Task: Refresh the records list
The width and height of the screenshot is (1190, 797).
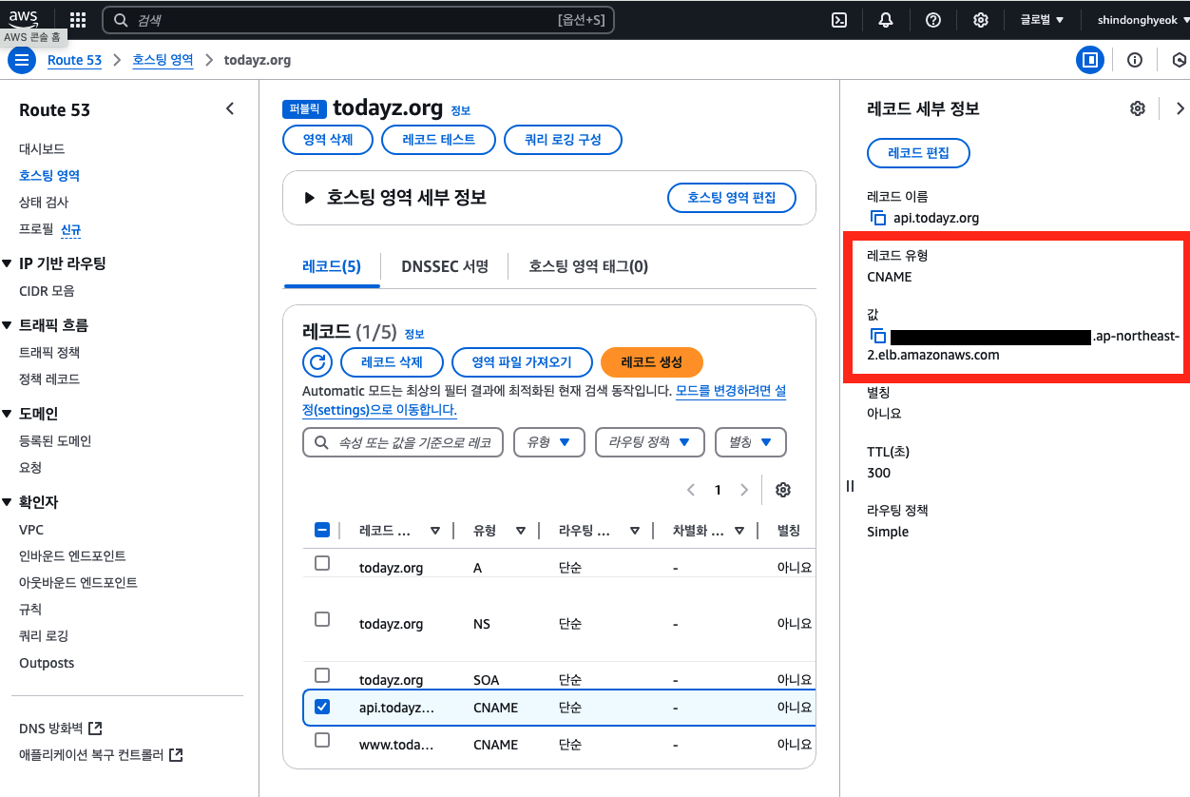Action: 317,362
